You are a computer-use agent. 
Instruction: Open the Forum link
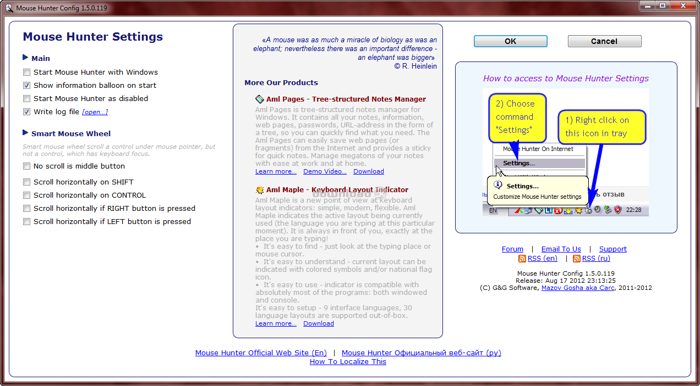click(512, 249)
